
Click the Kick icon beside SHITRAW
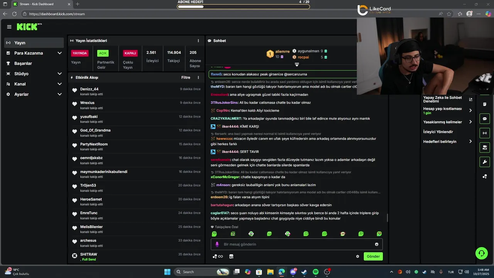point(74,256)
